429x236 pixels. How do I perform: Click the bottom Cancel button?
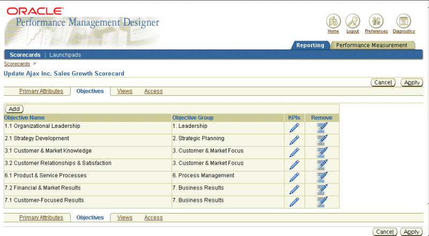[x=385, y=232]
